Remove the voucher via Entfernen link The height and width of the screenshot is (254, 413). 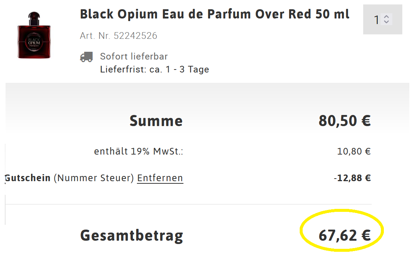pos(160,178)
